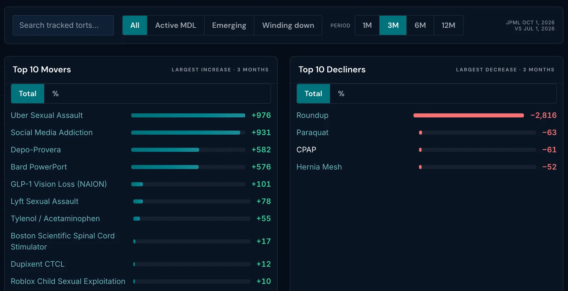Select the Emerging filter tab
Viewport: 568px width, 291px height.
point(229,25)
